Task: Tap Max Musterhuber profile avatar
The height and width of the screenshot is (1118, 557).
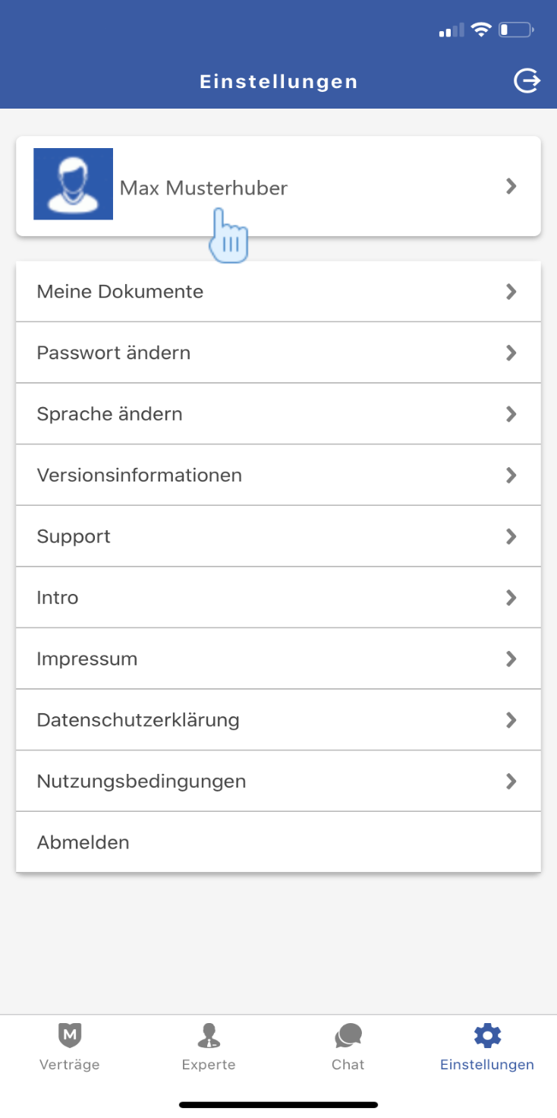Action: point(74,185)
